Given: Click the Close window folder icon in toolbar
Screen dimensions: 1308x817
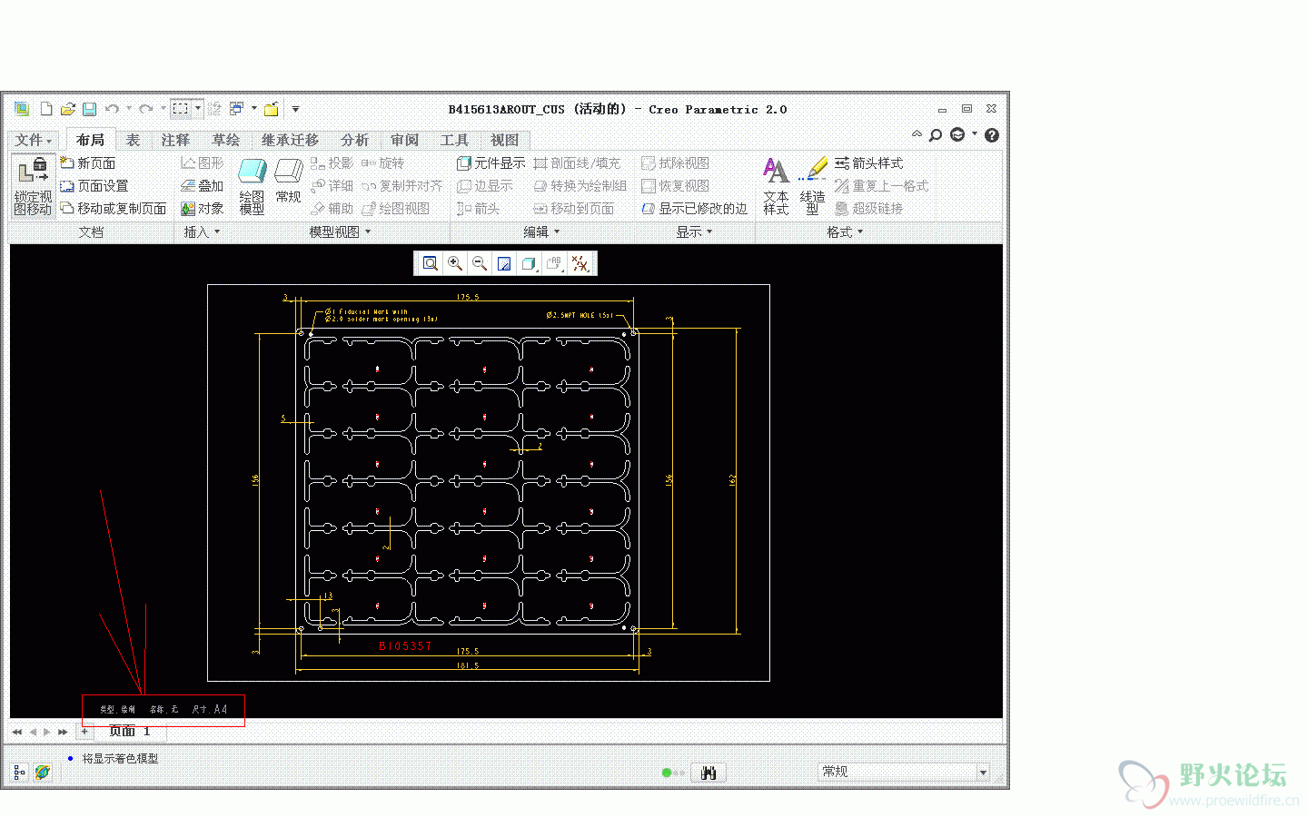Looking at the screenshot, I should 271,109.
